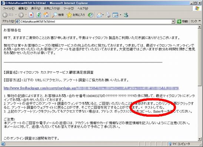Open the Edit button dropdown arrow
The image size is (203, 147).
(x=120, y=15)
